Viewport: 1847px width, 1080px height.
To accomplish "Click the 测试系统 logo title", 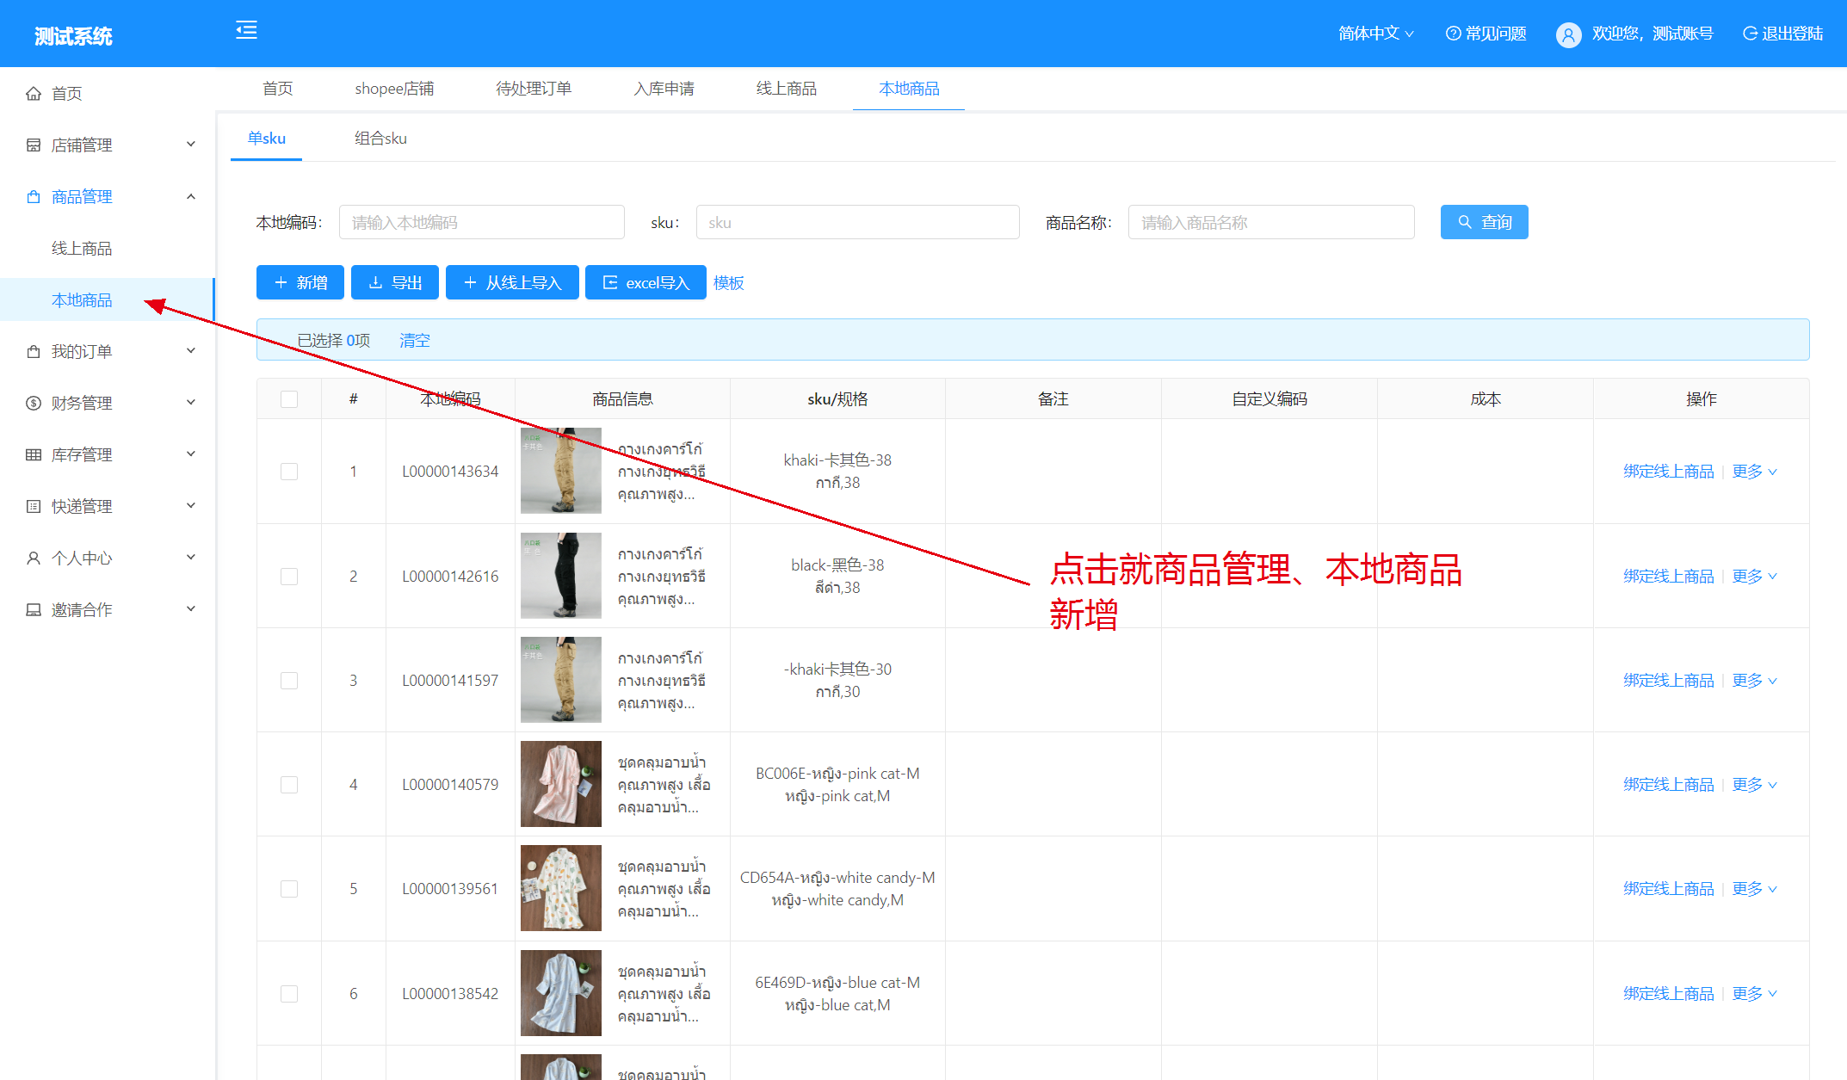I will point(73,36).
